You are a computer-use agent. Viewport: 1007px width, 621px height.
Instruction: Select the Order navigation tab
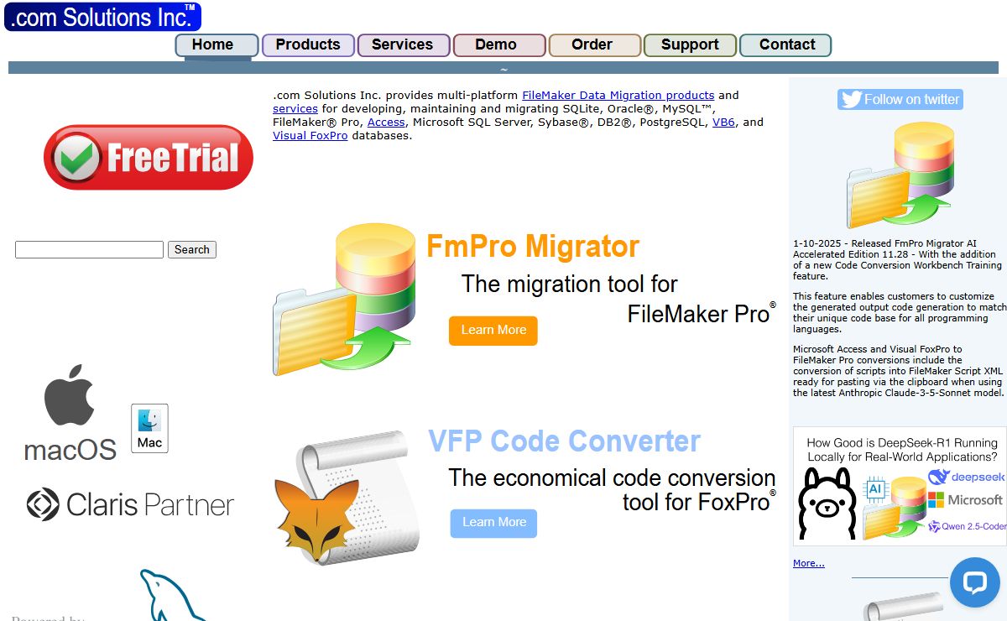pyautogui.click(x=592, y=45)
